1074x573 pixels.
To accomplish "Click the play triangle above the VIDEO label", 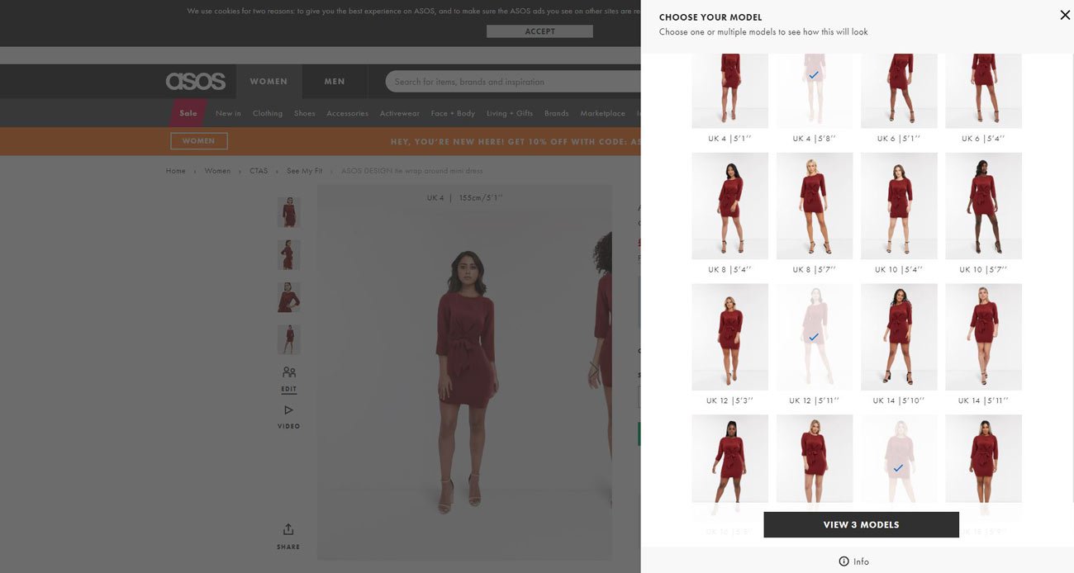I will click(x=288, y=409).
